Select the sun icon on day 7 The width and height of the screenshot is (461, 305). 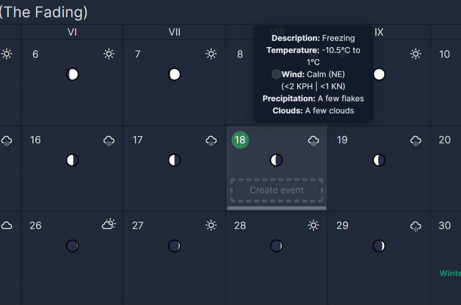(x=211, y=54)
